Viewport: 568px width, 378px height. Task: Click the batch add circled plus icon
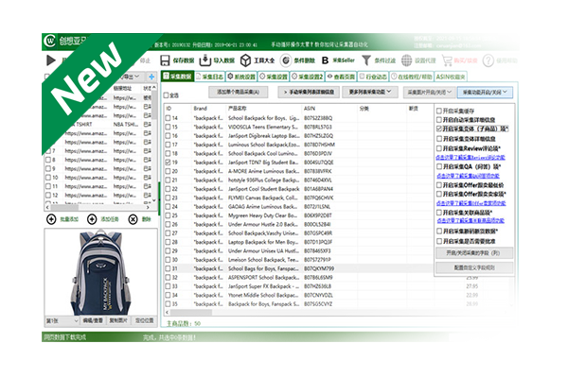(51, 219)
